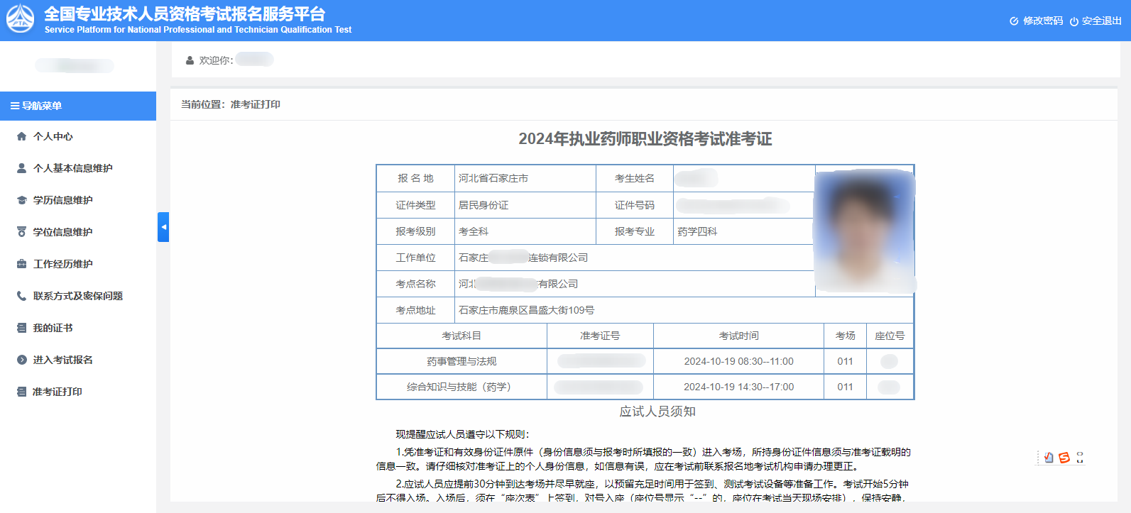Image resolution: width=1131 pixels, height=513 pixels.
Task: Click the arrow icon for 进入考试报名
Action: (x=21, y=360)
